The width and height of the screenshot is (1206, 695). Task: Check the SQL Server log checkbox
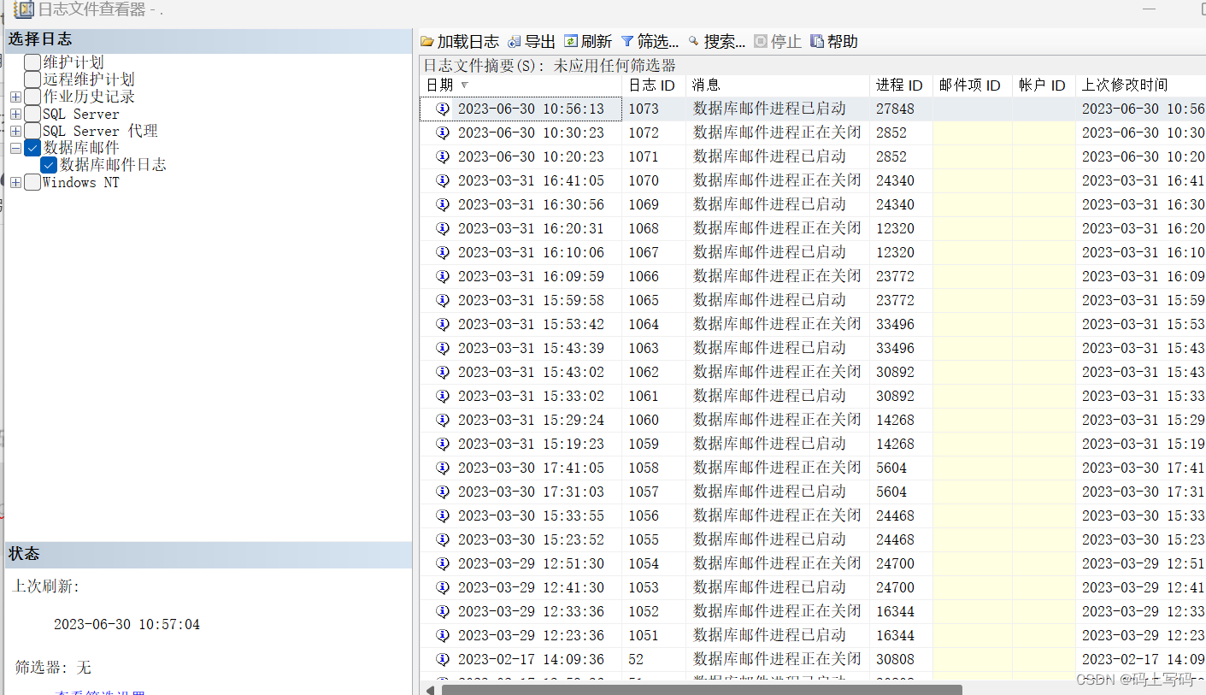[32, 114]
